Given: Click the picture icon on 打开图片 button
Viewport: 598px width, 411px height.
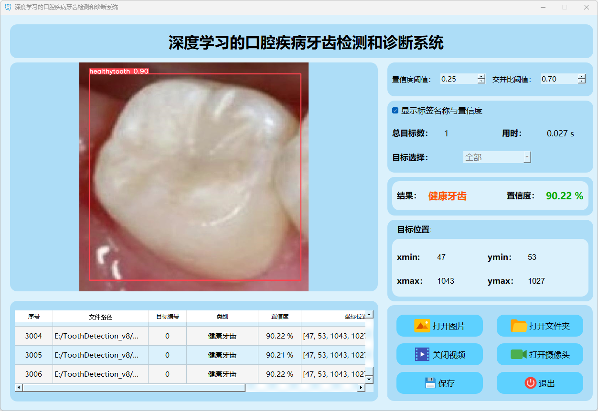Looking at the screenshot, I should 422,326.
